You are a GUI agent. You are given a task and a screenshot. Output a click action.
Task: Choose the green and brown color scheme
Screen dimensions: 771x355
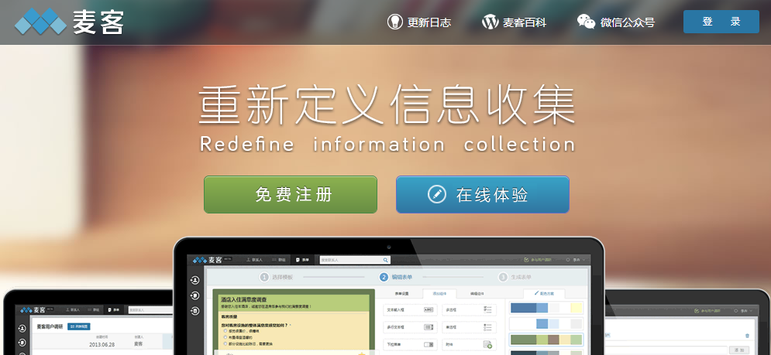pos(546,340)
